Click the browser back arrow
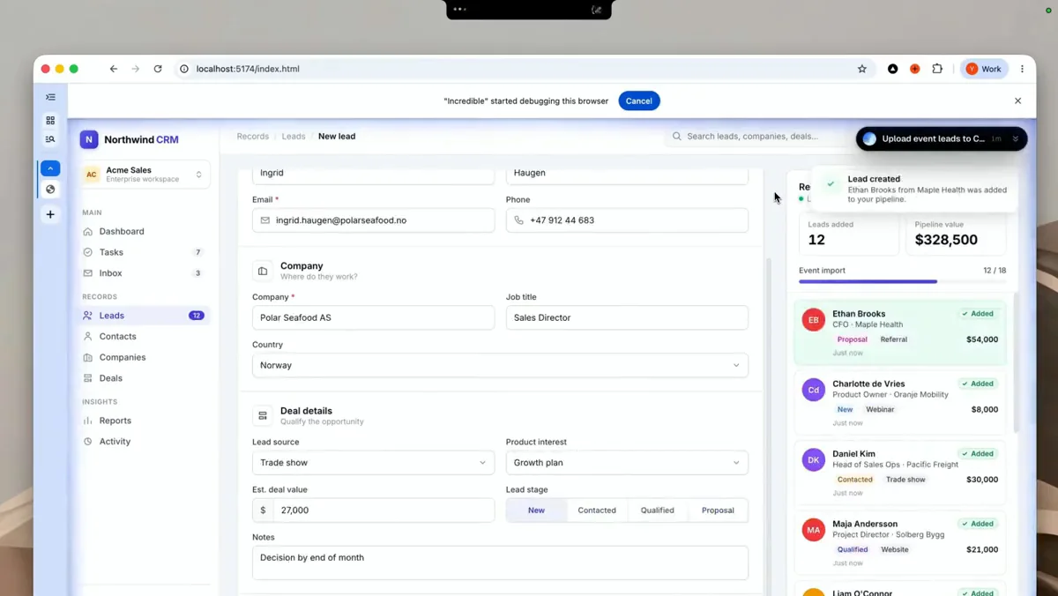The image size is (1058, 596). point(114,69)
